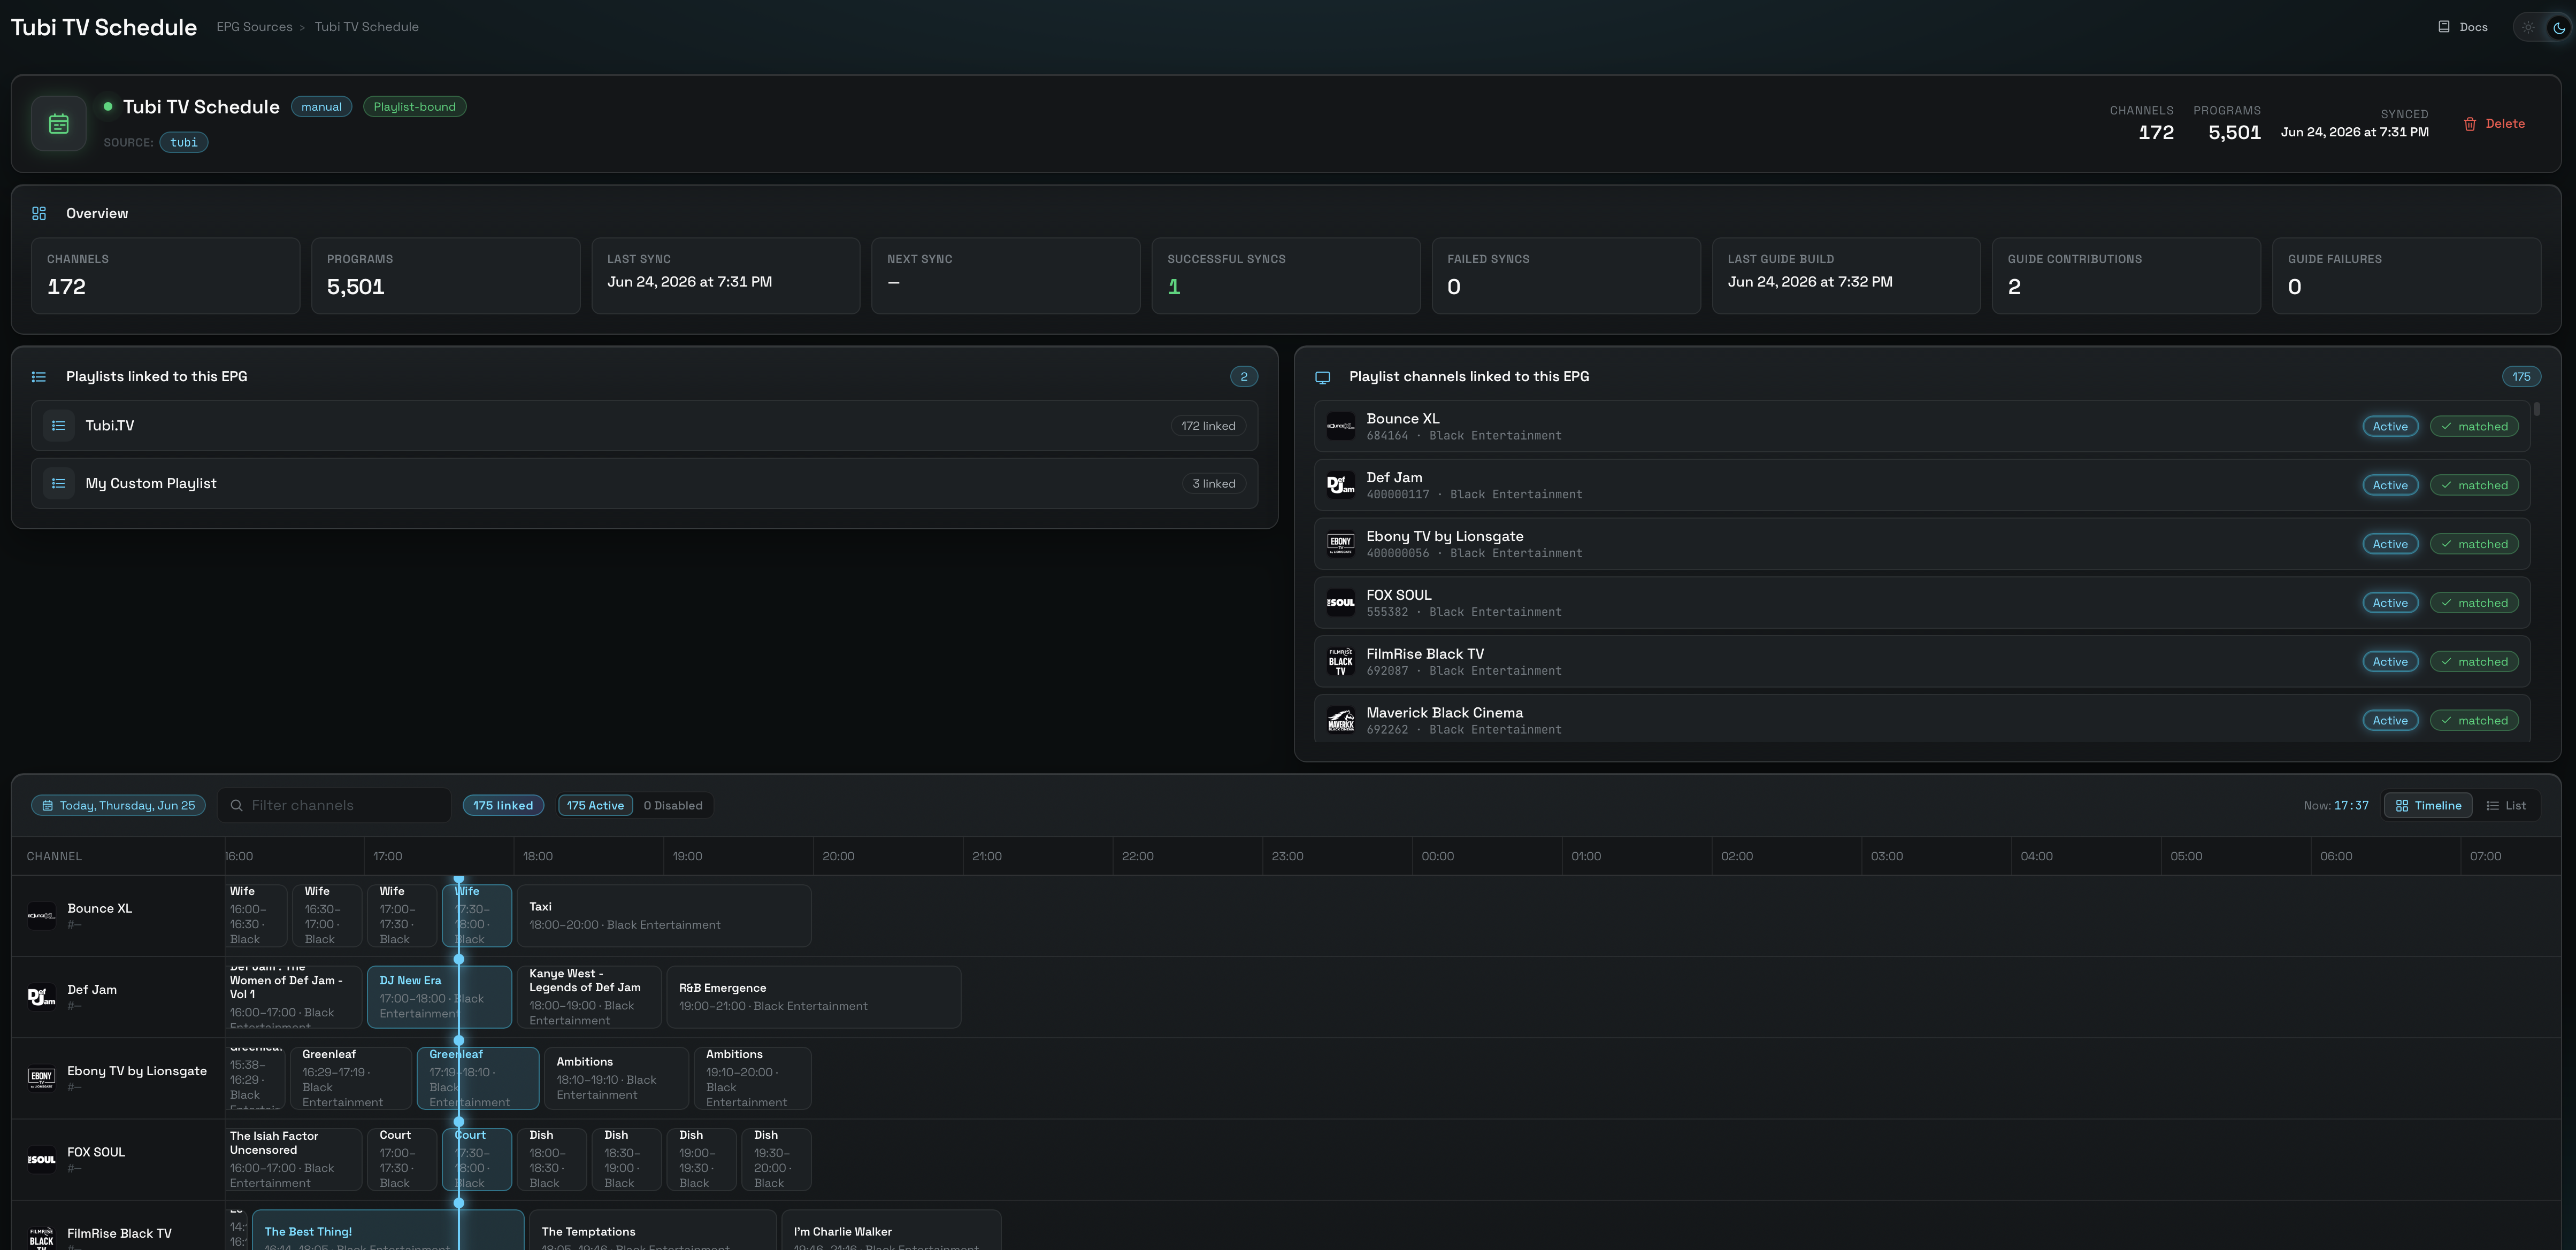Screen dimensions: 2576x1250
Task: Open Taxi program on Bounce XL
Action: coord(664,916)
